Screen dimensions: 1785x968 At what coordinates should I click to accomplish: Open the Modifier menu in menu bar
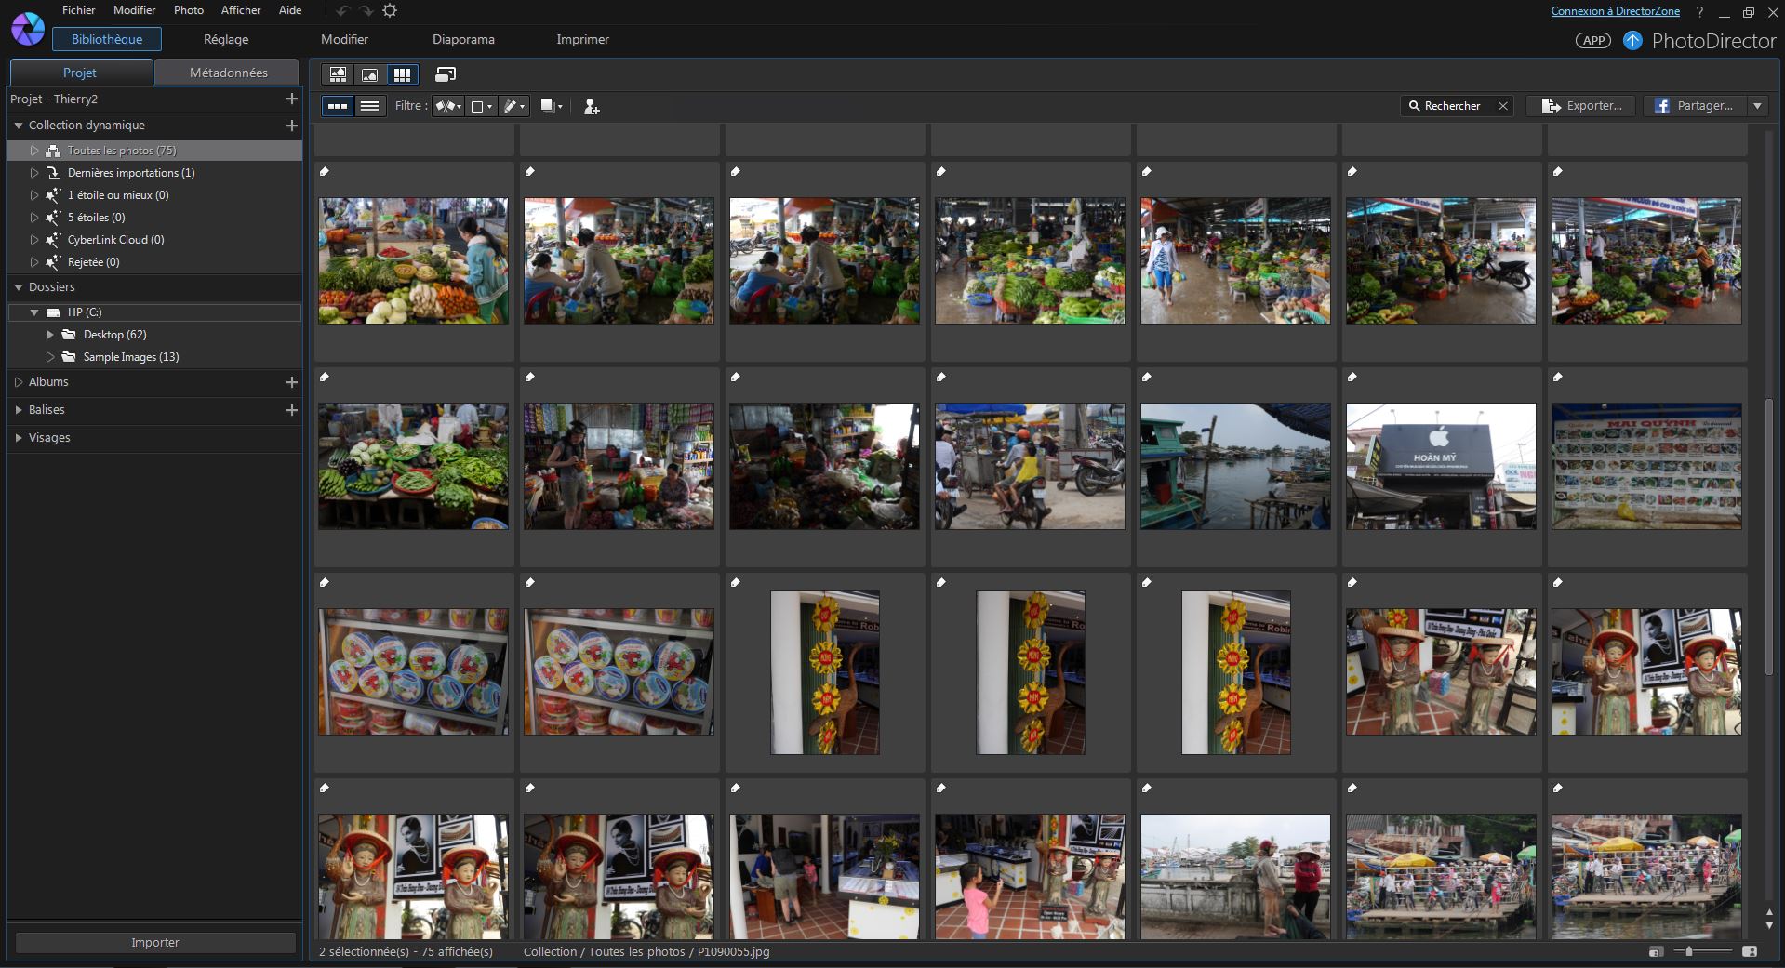pos(135,10)
